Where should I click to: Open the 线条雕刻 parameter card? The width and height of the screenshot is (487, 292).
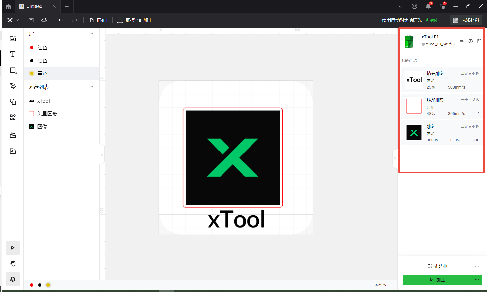442,106
